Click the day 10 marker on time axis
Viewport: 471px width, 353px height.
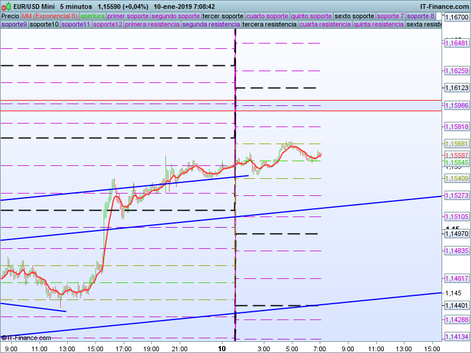coord(222,348)
